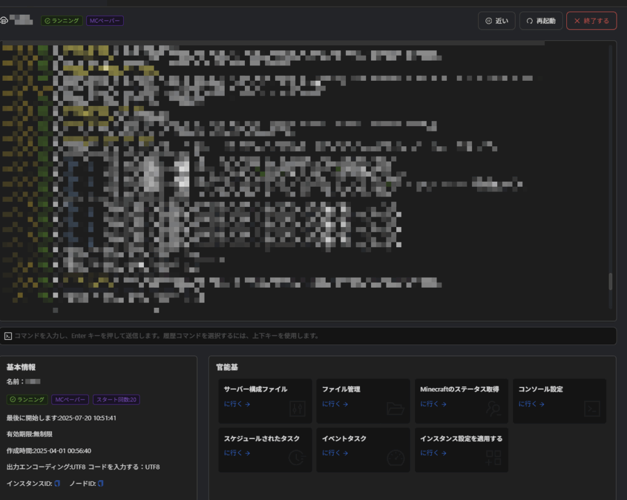Click the 再起動 restart button
The image size is (627, 500).
(541, 21)
